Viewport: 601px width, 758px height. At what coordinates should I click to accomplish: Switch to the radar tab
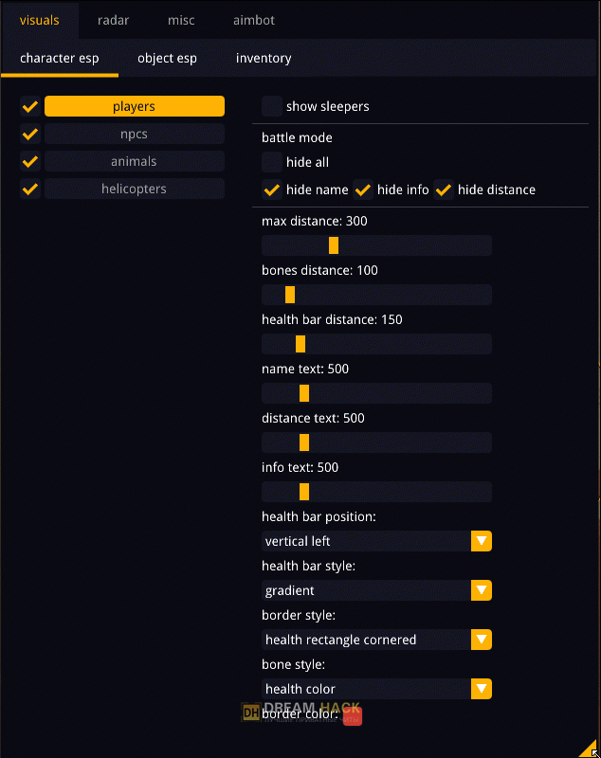click(x=113, y=20)
